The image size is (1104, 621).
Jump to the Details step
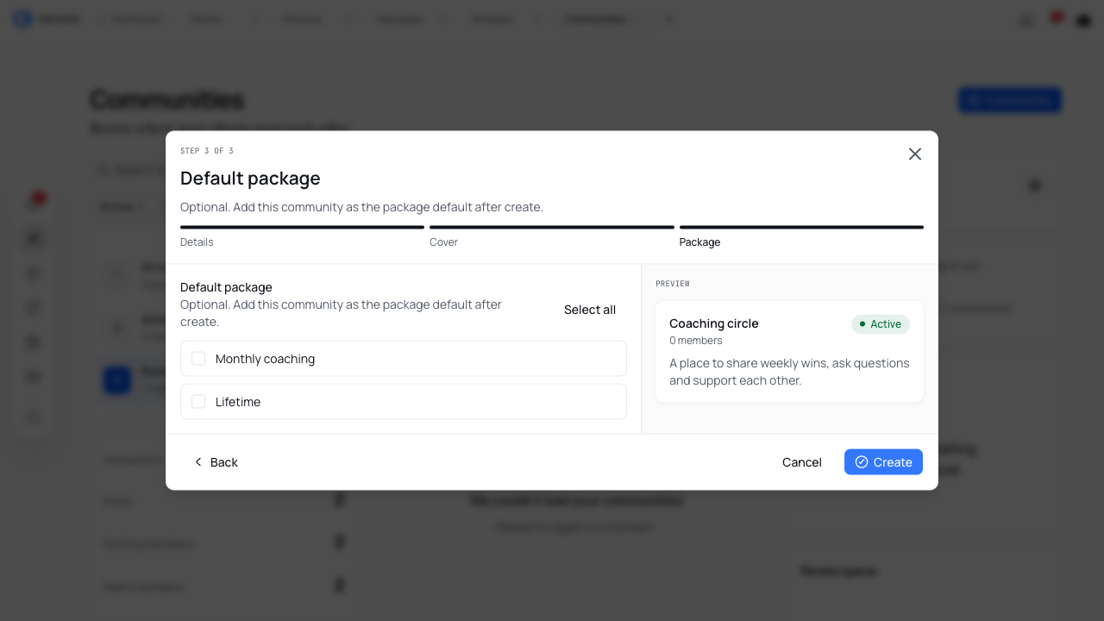[197, 242]
